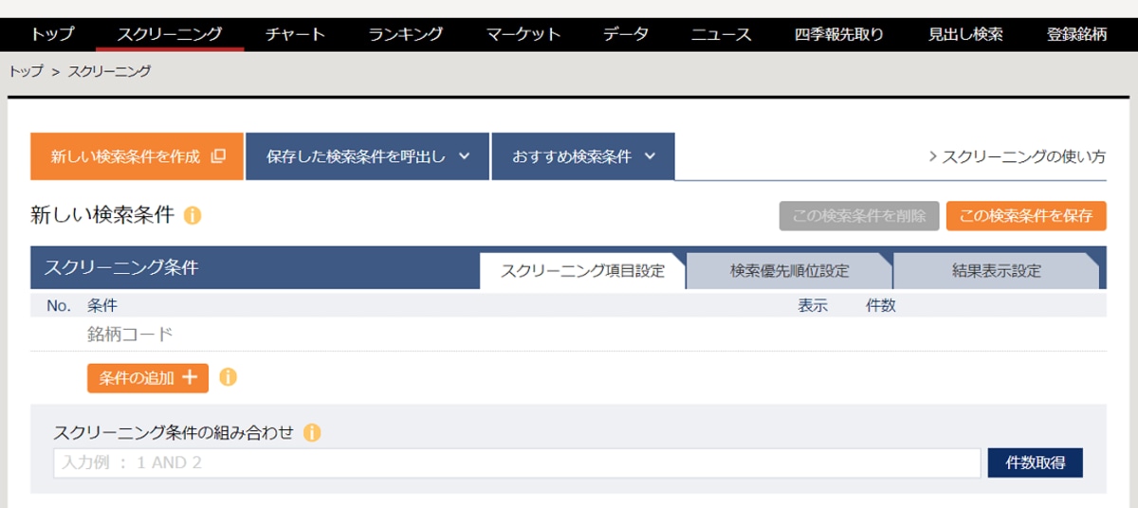This screenshot has width=1138, height=508.
Task: Open ランキング menu item
Action: 405,35
